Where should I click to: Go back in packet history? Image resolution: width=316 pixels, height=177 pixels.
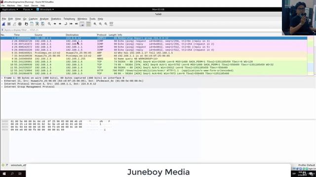pos(55,24)
